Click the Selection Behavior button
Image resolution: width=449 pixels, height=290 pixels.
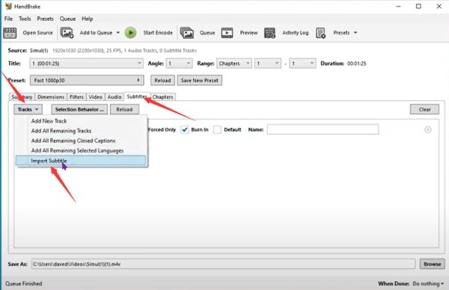(79, 110)
